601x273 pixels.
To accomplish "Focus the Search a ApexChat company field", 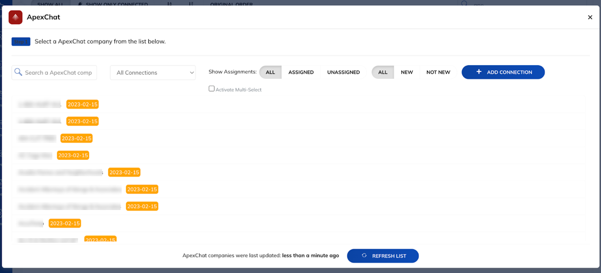I will [x=54, y=73].
